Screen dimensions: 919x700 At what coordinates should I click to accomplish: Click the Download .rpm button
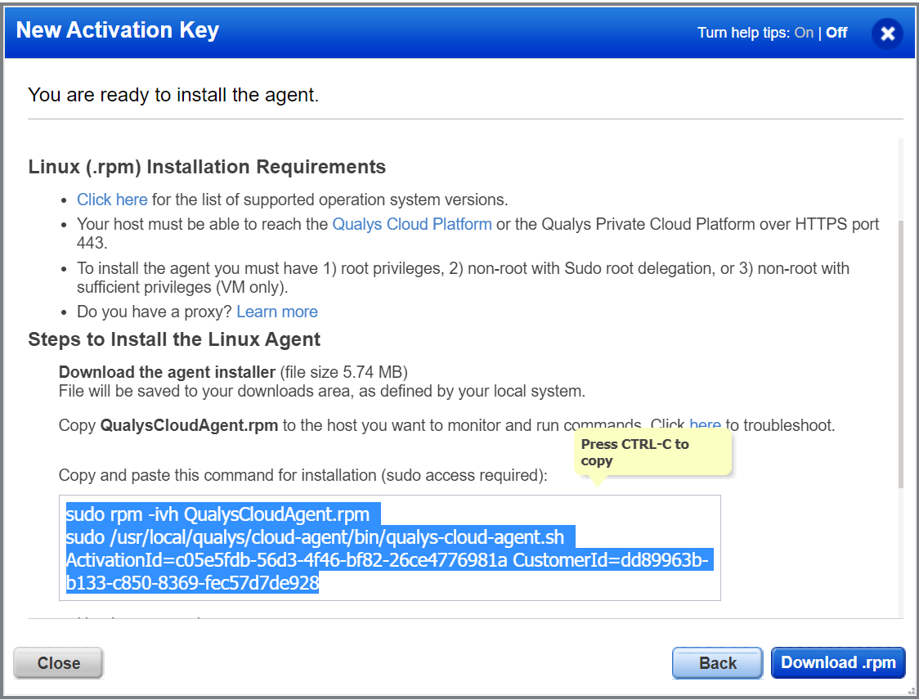click(x=838, y=663)
